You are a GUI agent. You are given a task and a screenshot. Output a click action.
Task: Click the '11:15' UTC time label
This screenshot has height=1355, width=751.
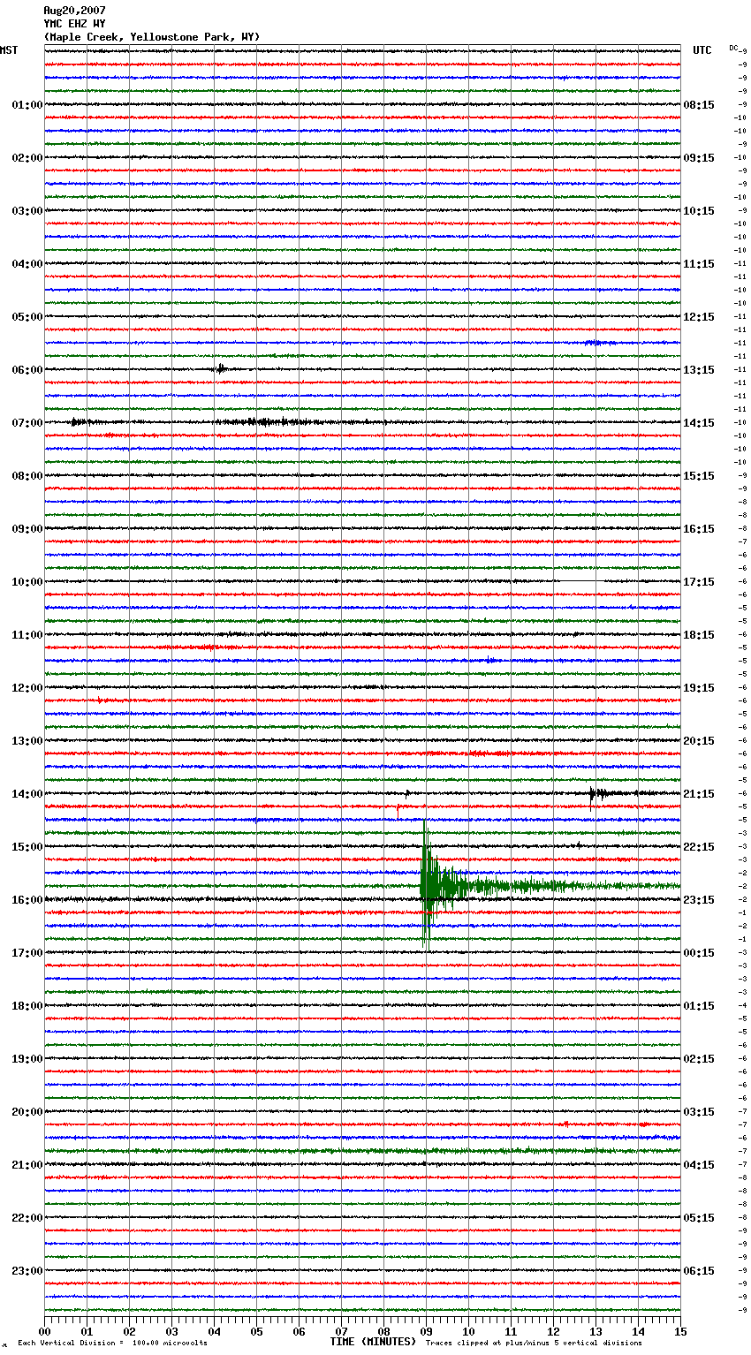tap(699, 264)
